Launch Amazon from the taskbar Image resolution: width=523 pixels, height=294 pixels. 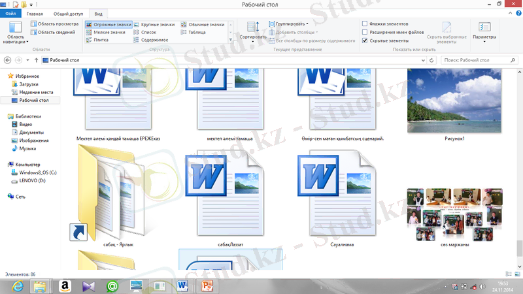pyautogui.click(x=65, y=286)
